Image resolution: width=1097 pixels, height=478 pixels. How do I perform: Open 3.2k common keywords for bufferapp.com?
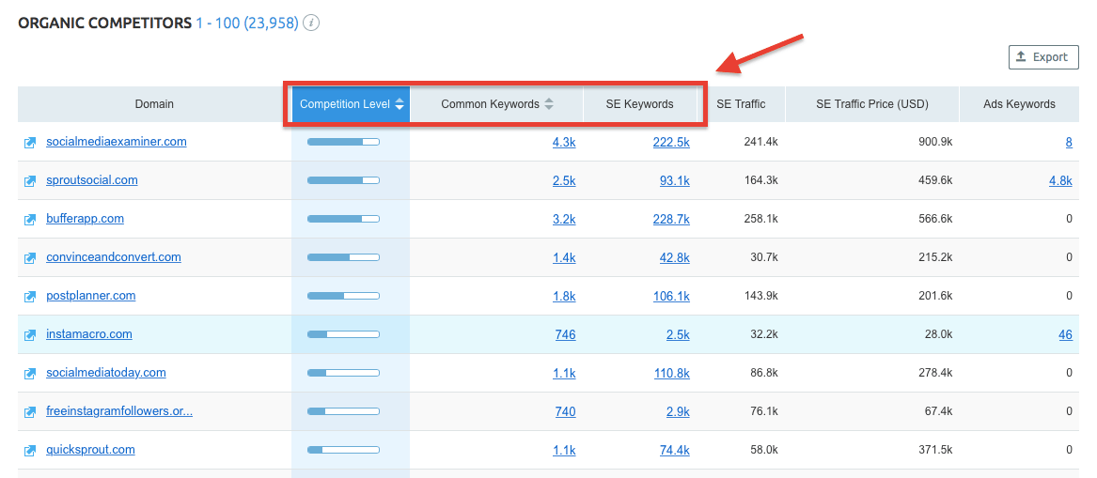[564, 219]
